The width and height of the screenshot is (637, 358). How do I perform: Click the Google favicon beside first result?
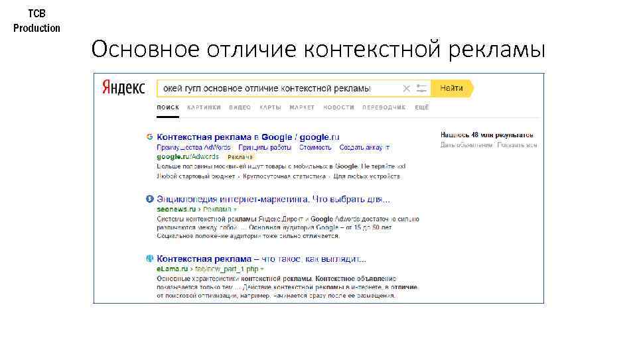[149, 137]
